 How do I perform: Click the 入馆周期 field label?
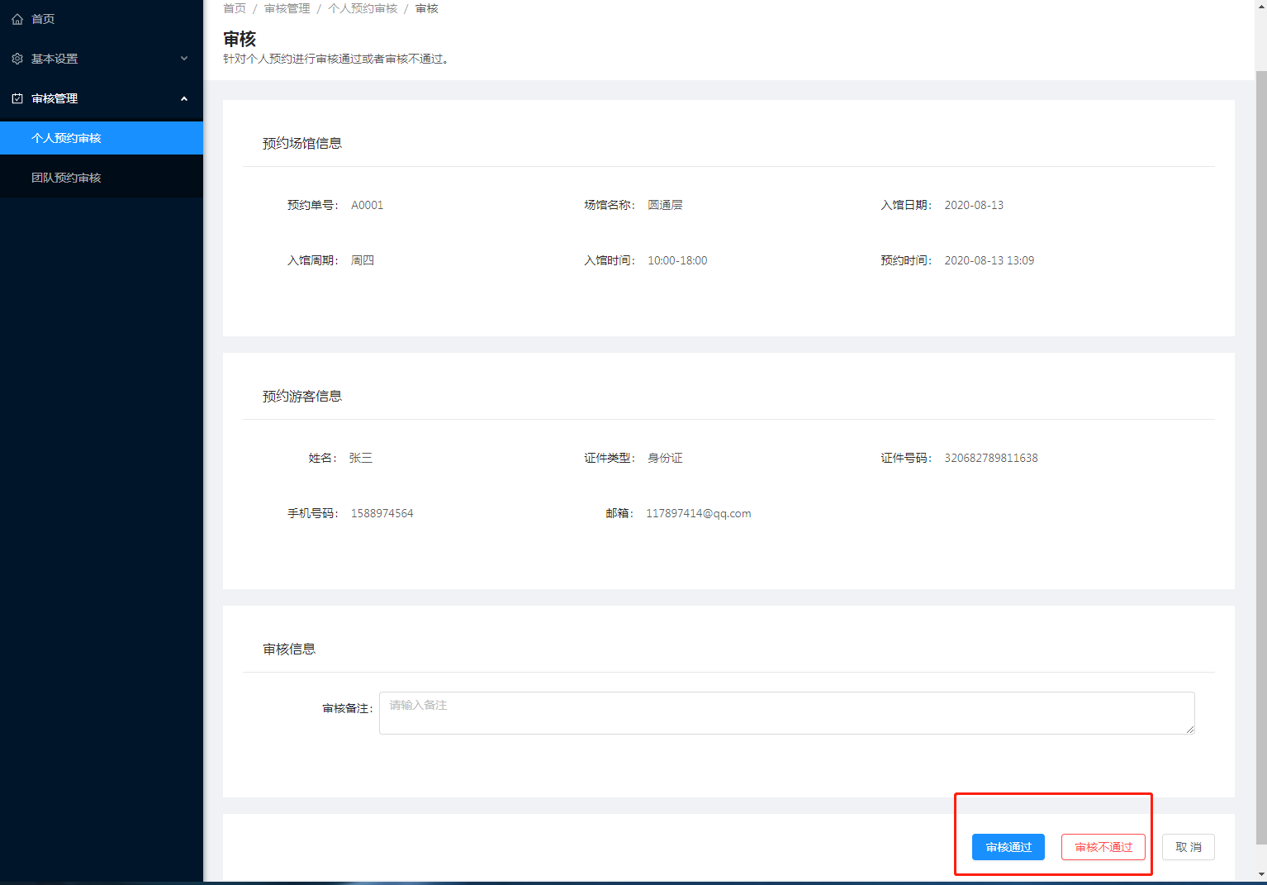313,260
